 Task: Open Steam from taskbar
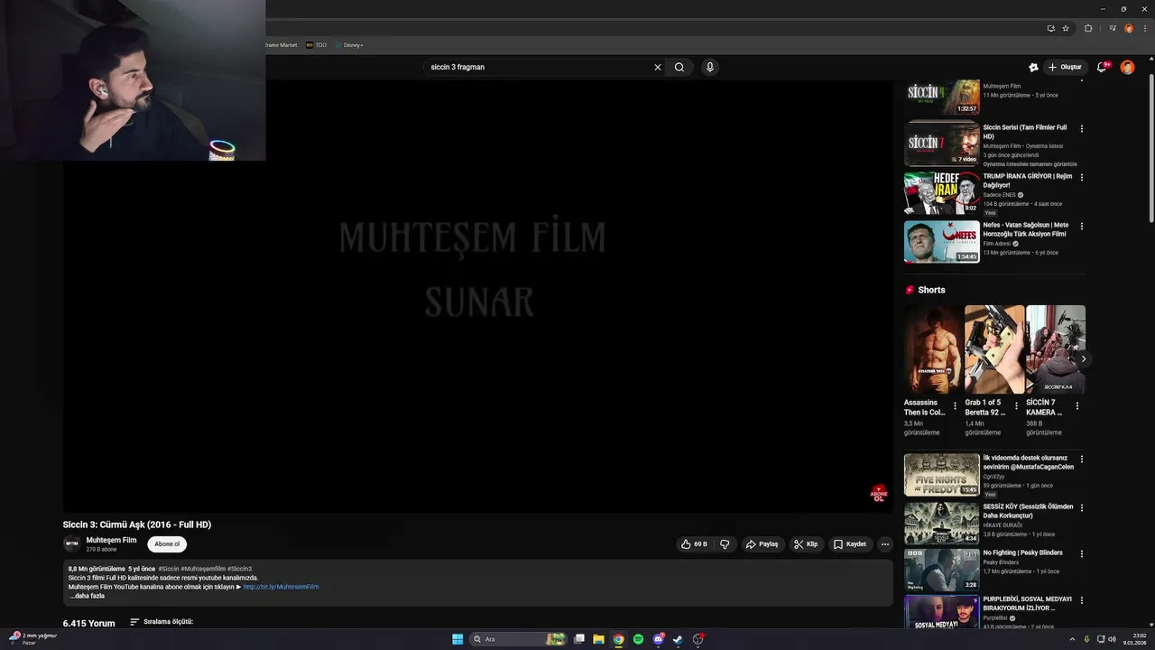[678, 639]
